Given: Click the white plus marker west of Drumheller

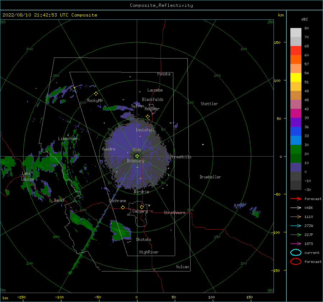Looking at the screenshot, I should (203, 144).
